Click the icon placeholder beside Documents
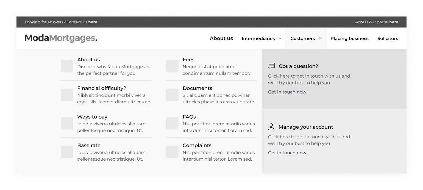 172,95
